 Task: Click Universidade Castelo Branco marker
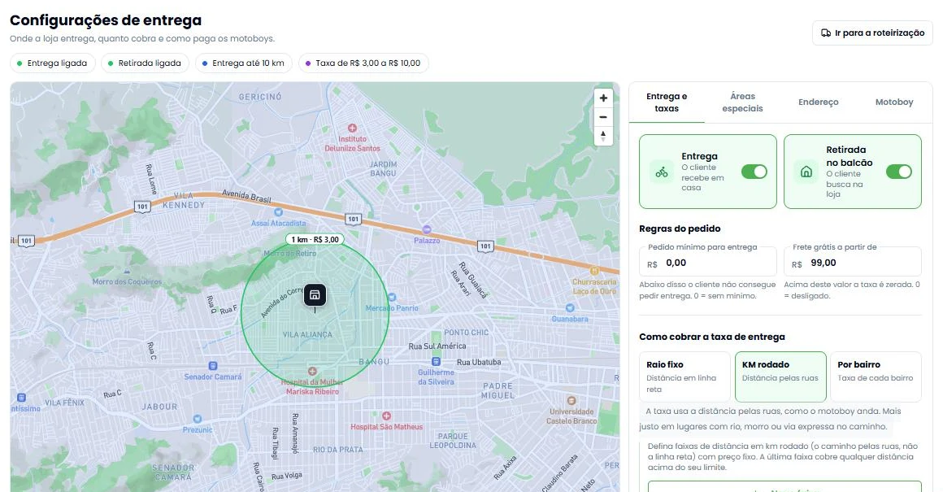click(x=571, y=401)
